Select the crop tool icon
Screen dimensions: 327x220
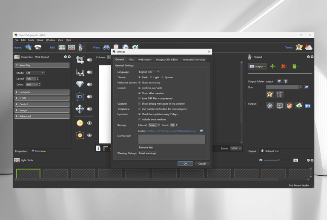point(80,60)
